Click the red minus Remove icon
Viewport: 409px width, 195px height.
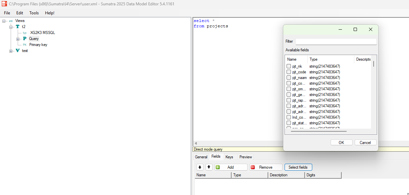(x=253, y=167)
